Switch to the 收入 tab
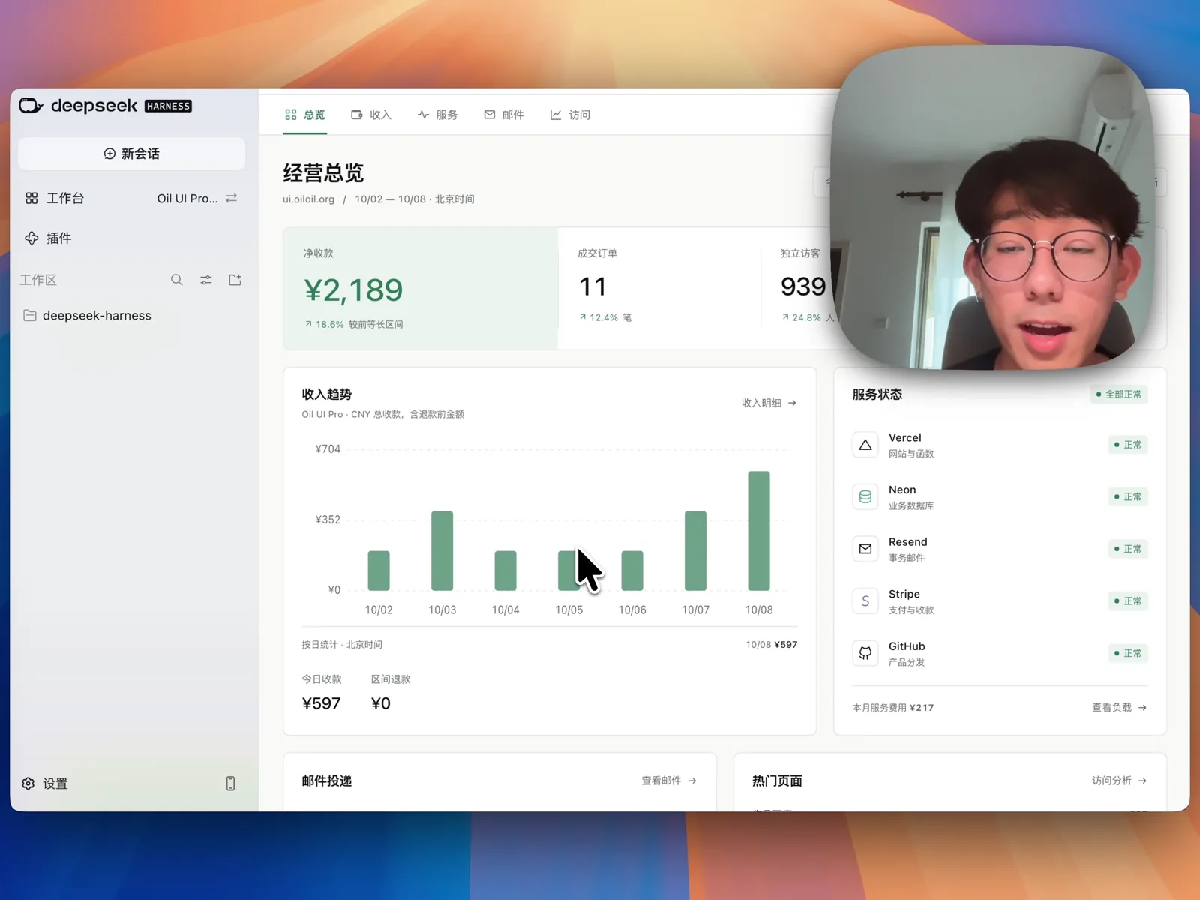 [371, 115]
